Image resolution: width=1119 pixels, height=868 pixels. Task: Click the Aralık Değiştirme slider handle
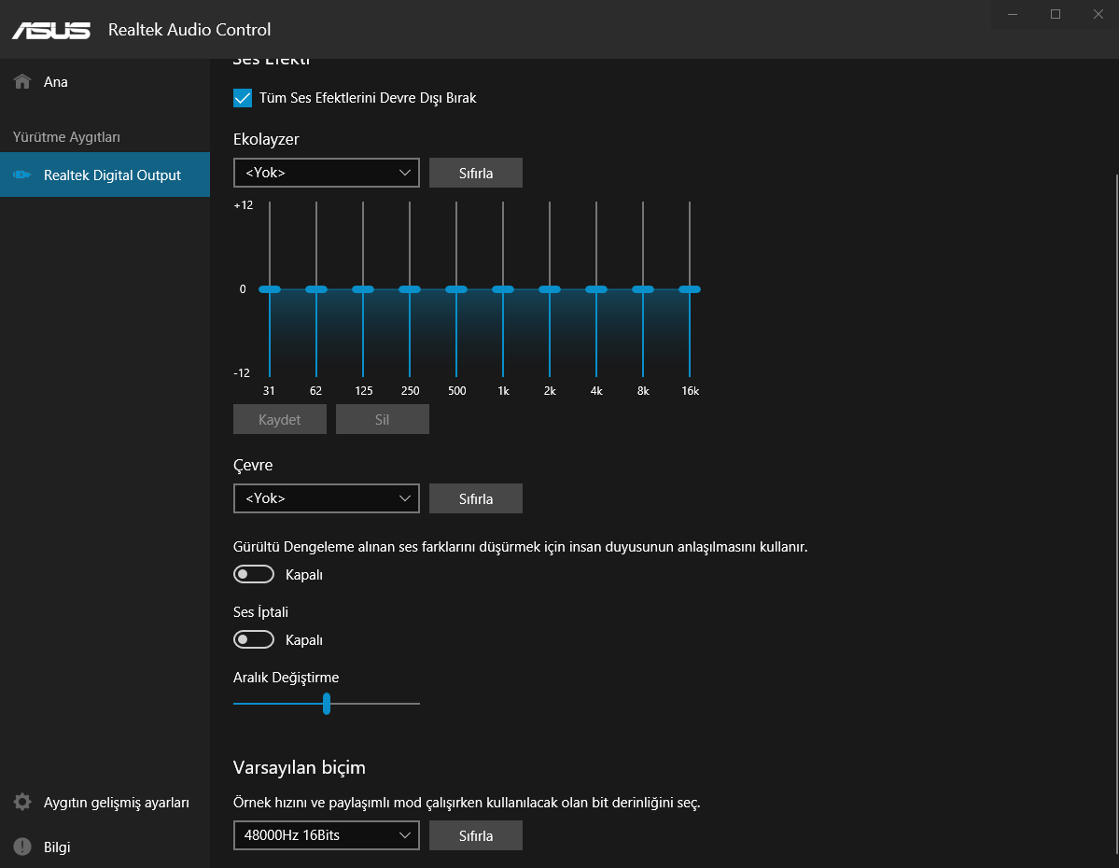pos(326,703)
